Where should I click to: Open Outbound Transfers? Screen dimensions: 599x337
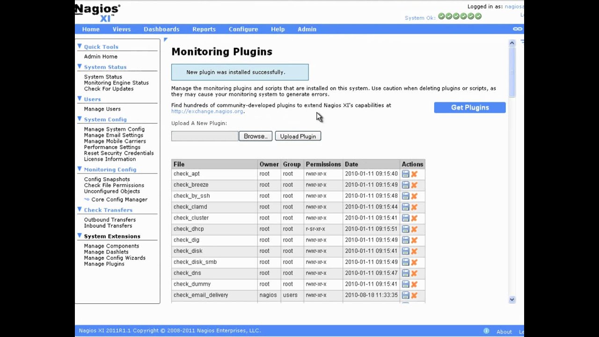pyautogui.click(x=110, y=220)
